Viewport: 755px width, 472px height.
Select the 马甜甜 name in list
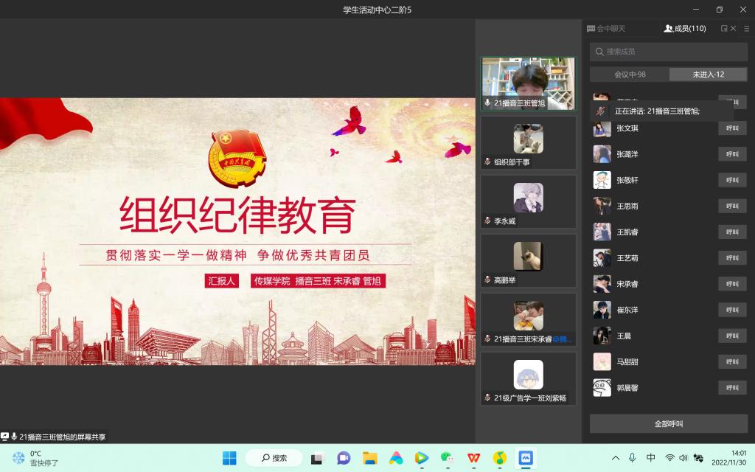tap(627, 362)
